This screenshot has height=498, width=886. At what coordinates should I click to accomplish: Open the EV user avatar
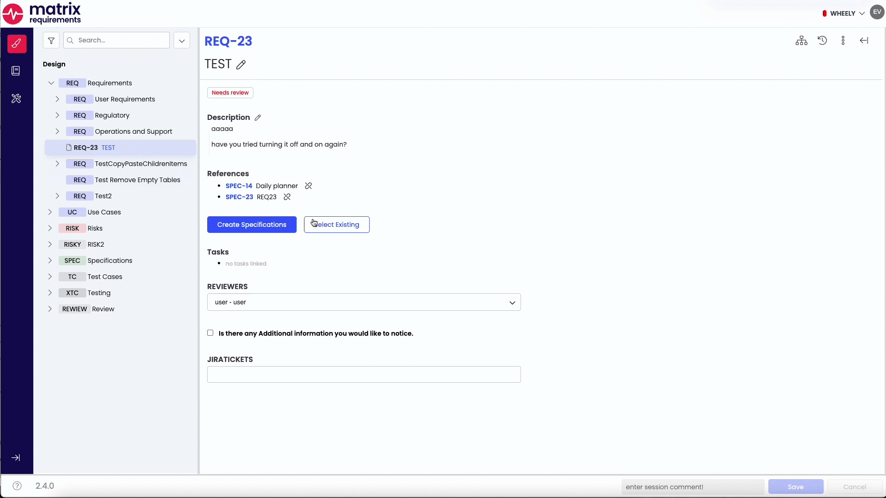877,12
